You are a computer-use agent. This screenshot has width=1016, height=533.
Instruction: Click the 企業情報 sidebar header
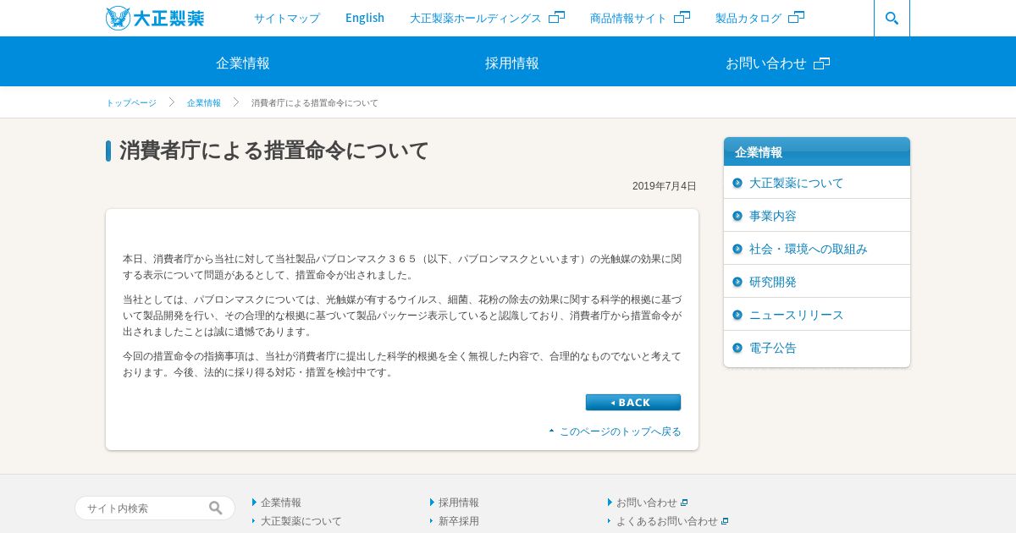click(x=817, y=151)
